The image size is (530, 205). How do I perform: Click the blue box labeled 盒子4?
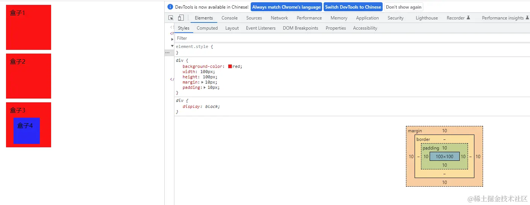(27, 131)
